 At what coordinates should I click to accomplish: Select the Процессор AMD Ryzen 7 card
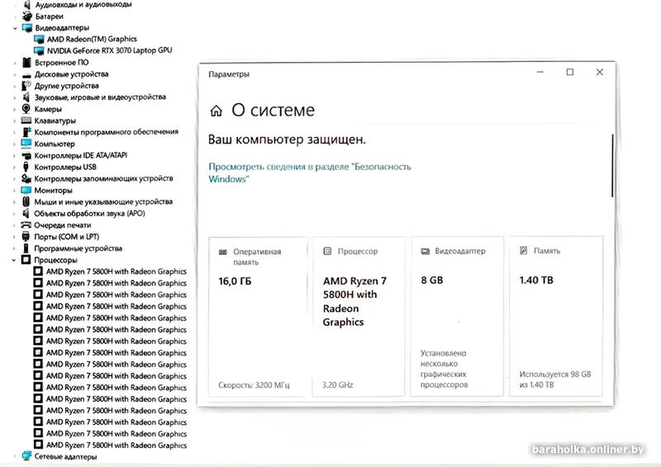[x=359, y=317]
